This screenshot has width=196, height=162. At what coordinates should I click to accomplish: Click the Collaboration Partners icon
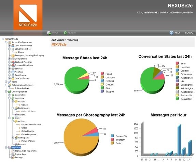pyautogui.click(x=10, y=85)
